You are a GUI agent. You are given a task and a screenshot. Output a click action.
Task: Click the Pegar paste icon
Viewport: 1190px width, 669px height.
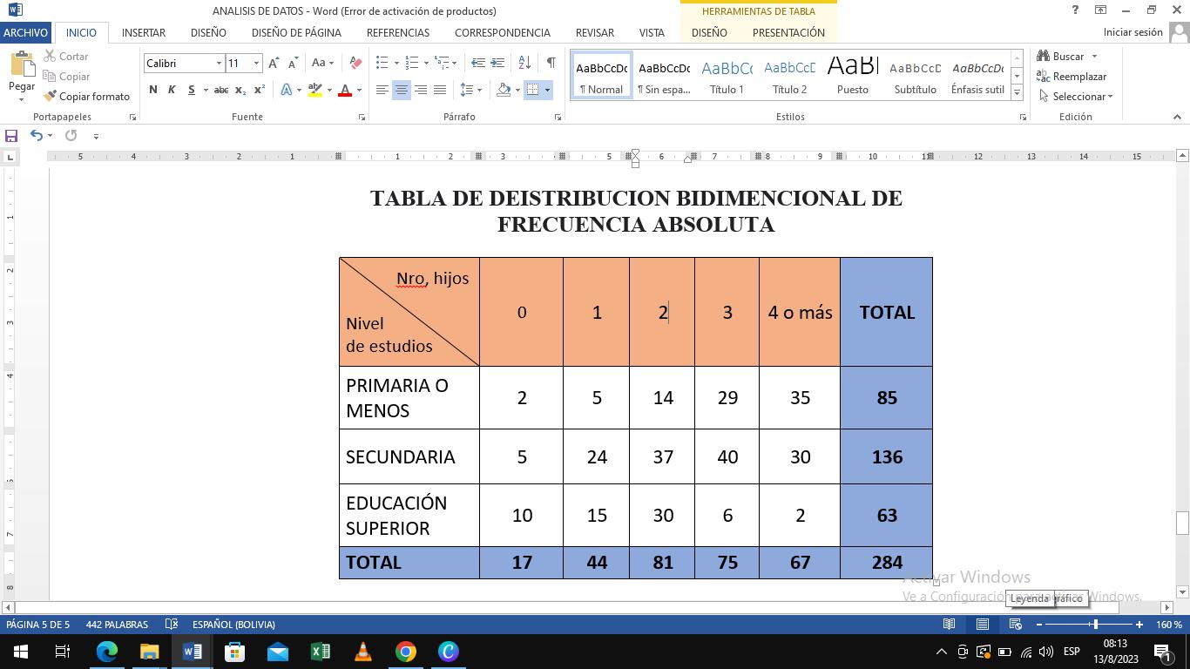point(22,64)
